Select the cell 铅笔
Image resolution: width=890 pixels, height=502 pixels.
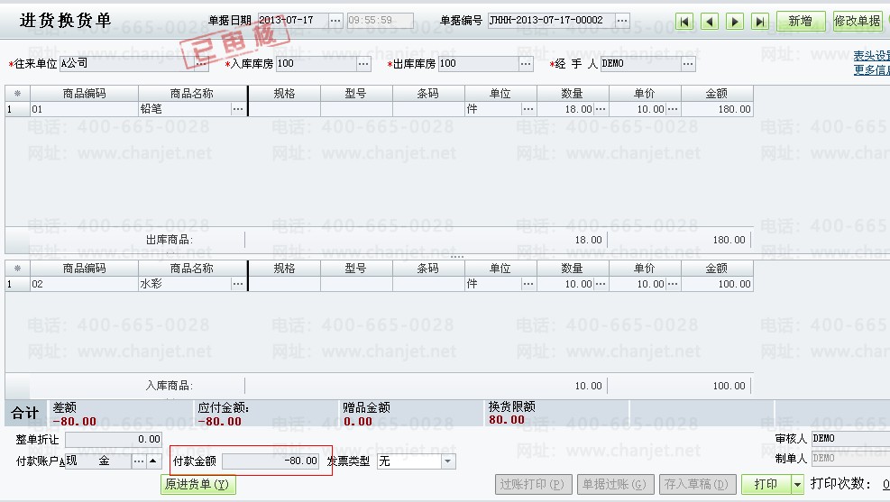click(185, 109)
